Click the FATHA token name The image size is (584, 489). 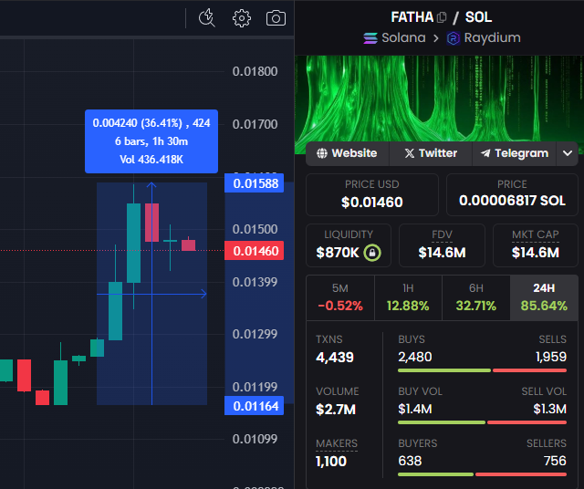coord(412,17)
